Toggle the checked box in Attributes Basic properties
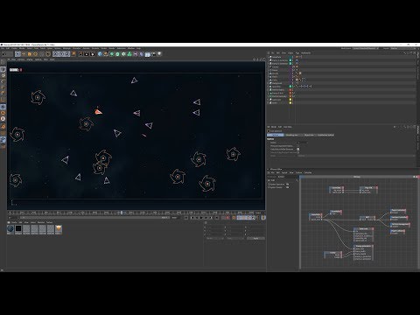Screen dimensions: 420x315 click(x=297, y=149)
